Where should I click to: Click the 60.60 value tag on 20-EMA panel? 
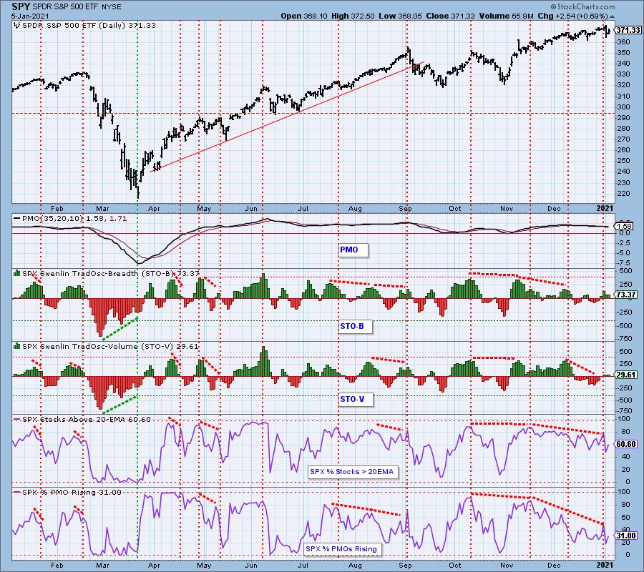point(626,445)
